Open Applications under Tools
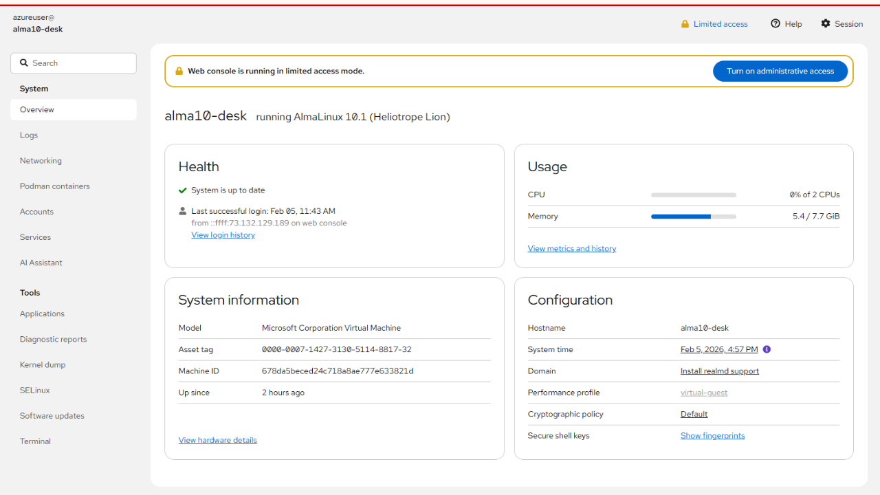 coord(74,313)
